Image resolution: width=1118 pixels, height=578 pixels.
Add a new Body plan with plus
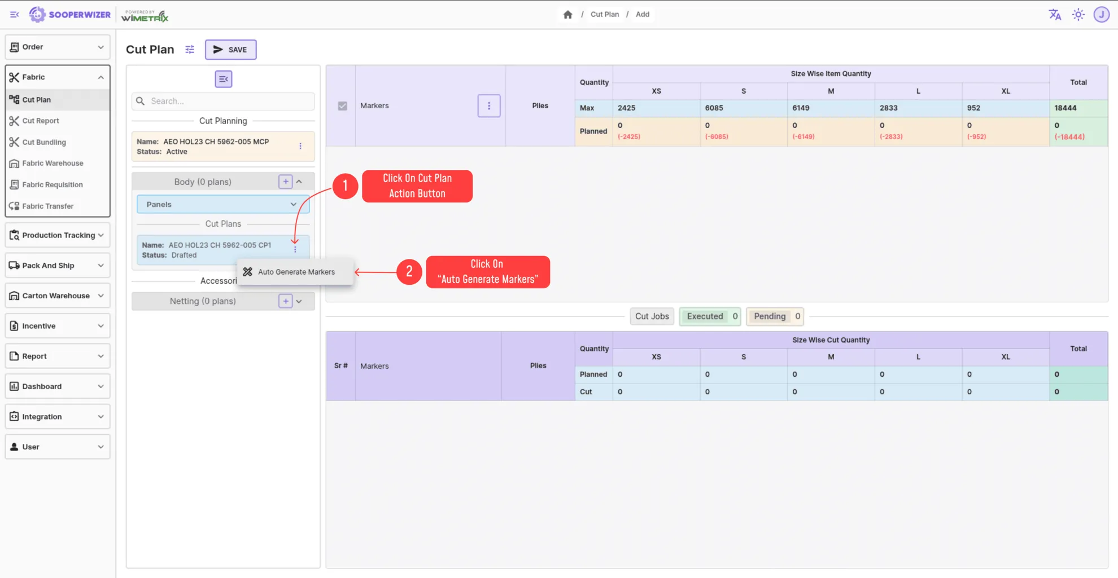click(x=285, y=182)
